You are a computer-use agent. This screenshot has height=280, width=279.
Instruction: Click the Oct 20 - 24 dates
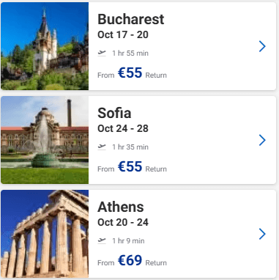tap(123, 222)
